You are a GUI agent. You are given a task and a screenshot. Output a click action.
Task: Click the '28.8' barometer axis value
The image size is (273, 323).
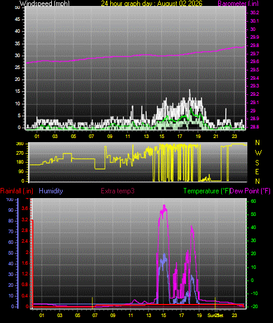[x=255, y=127]
